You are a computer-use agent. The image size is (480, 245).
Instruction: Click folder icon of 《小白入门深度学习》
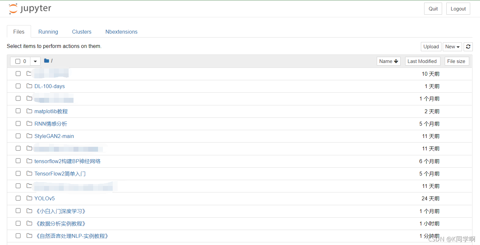[29, 211]
